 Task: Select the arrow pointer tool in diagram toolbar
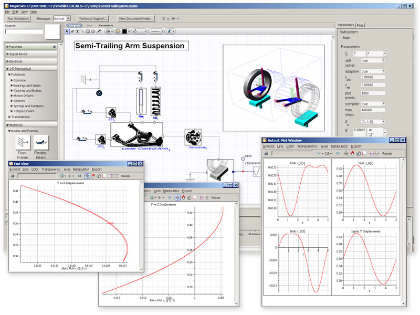(67, 31)
